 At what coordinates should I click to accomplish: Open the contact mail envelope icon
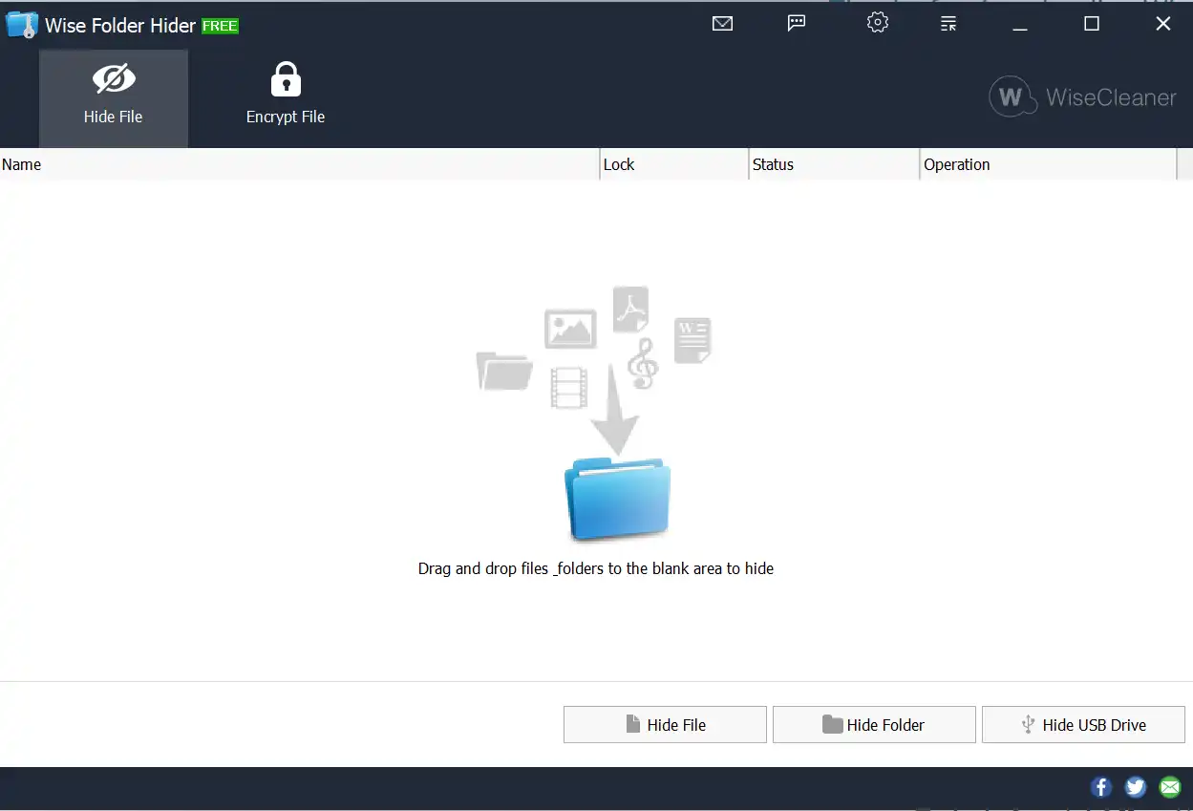pos(722,22)
